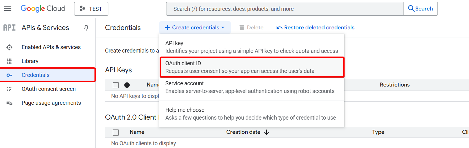Select Credentials in the sidebar
The image size is (469, 148).
pyautogui.click(x=48, y=75)
